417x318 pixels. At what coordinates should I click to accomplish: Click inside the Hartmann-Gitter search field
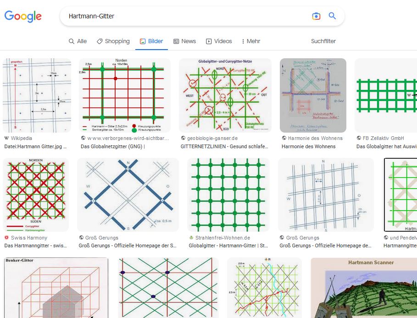click(183, 16)
